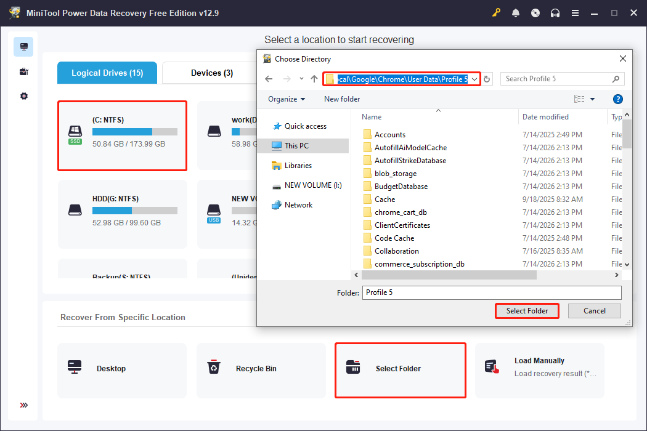
Task: Confirm with the dialog Select Folder button
Action: [x=527, y=311]
